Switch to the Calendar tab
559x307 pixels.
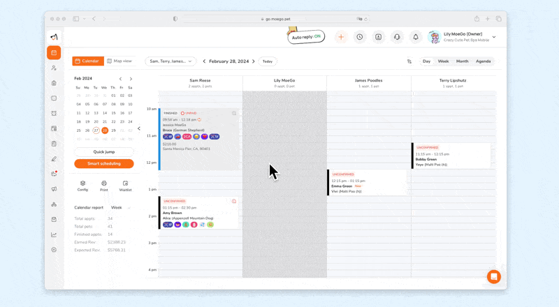[x=88, y=61]
